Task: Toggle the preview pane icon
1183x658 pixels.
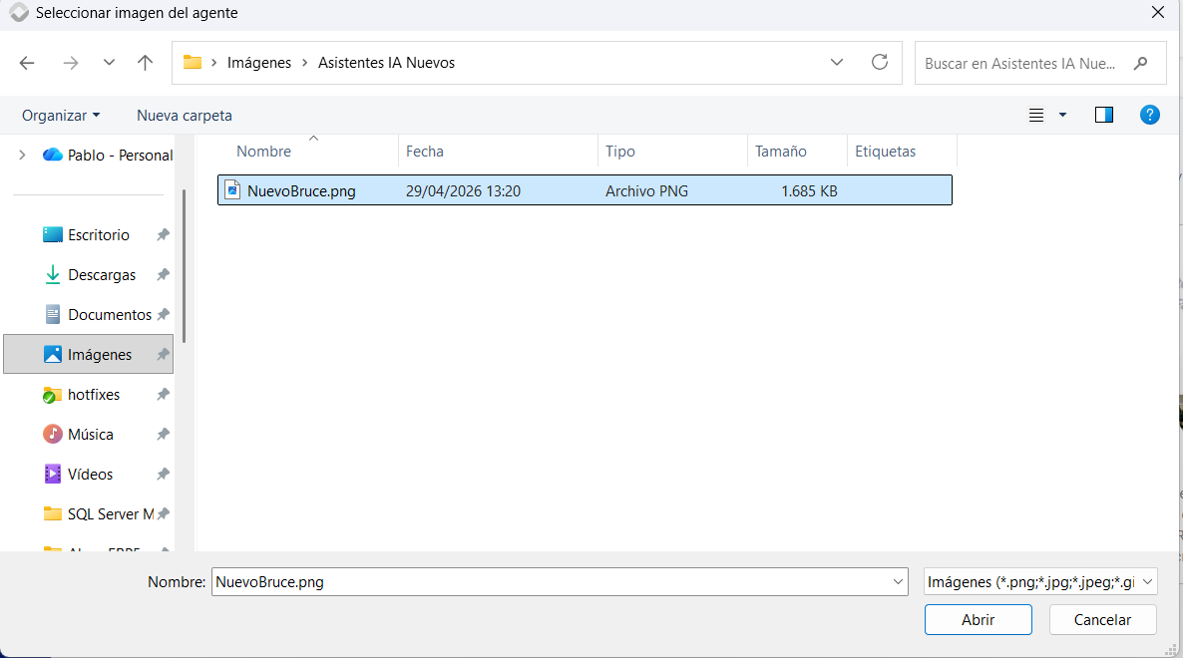Action: [x=1104, y=115]
